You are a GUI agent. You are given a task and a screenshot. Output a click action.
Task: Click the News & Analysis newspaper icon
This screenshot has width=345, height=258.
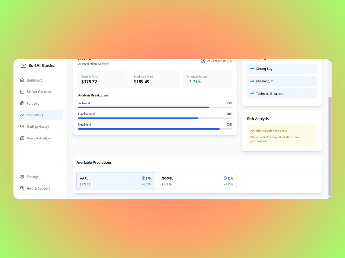(22, 138)
